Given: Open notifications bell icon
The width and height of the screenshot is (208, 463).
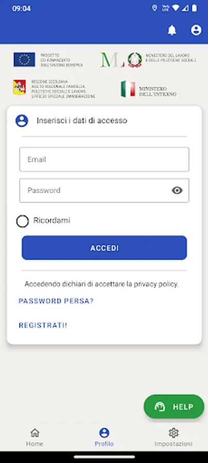Looking at the screenshot, I should coord(172,30).
